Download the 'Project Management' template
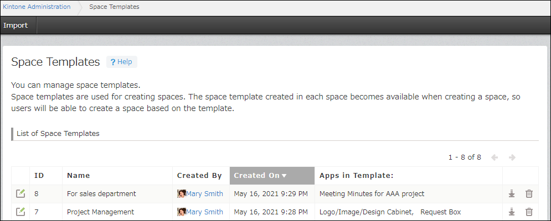The width and height of the screenshot is (551, 221). 512,212
